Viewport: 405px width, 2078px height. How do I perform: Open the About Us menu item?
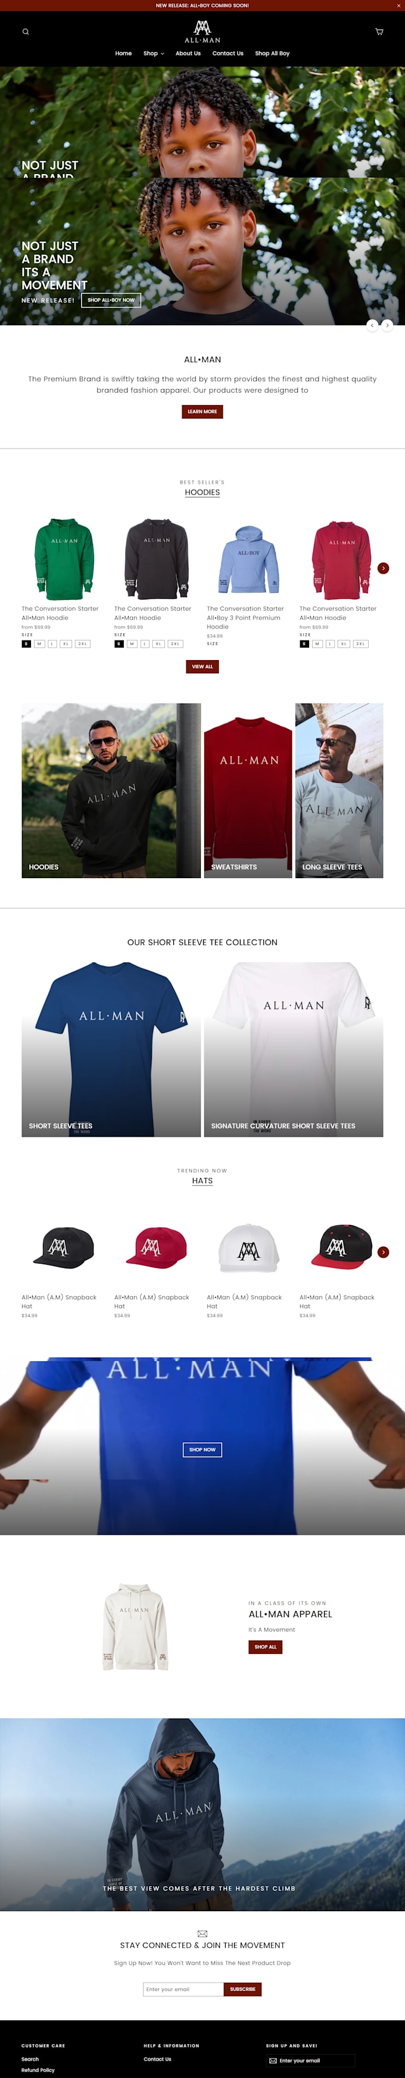point(188,53)
